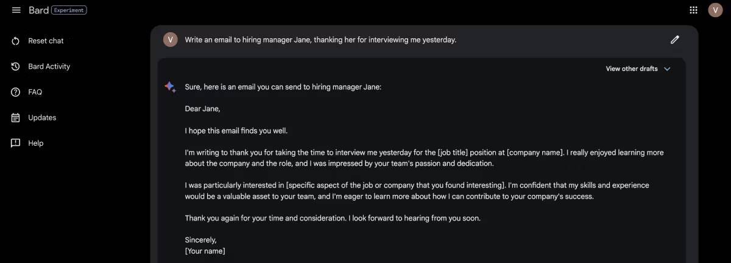Select the FAQ text label in sidebar
Image resolution: width=731 pixels, height=263 pixels.
tap(35, 92)
